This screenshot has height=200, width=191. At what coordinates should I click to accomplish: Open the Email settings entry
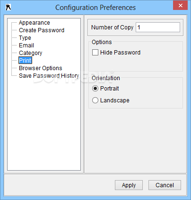tap(26, 45)
